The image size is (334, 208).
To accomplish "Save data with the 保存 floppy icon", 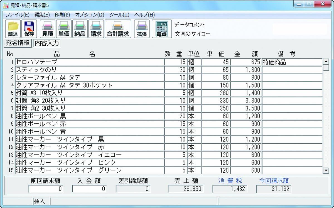I will pos(29,29).
